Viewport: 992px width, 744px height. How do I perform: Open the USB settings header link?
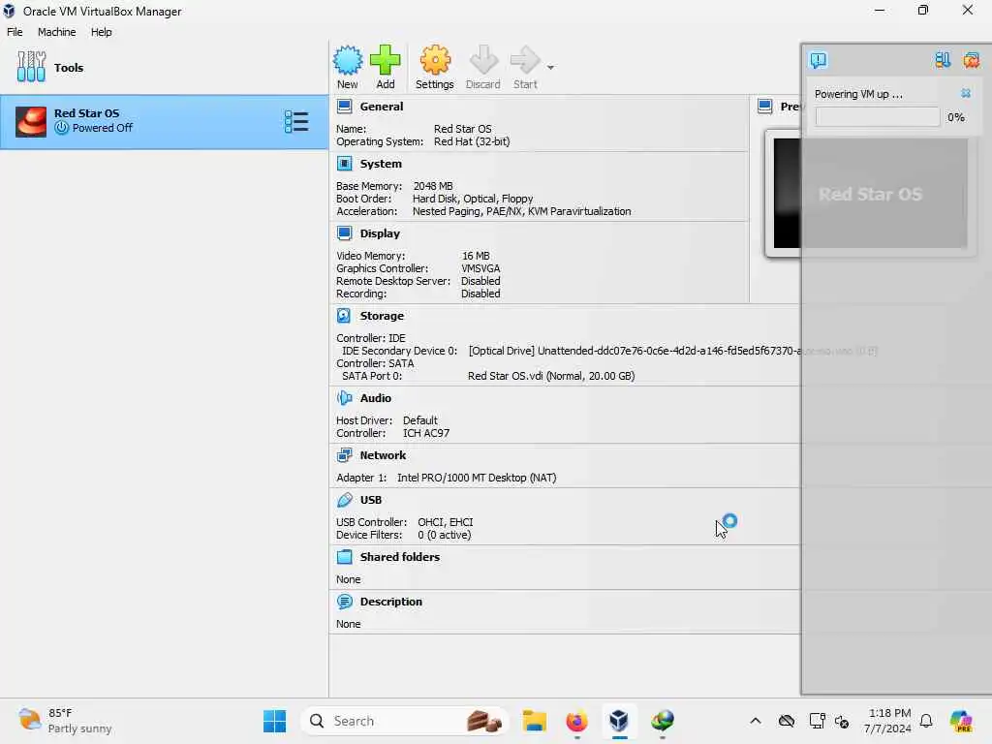click(x=371, y=500)
